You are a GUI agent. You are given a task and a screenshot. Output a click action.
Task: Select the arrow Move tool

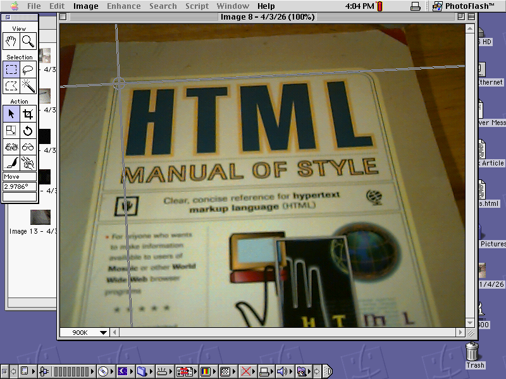[x=11, y=114]
